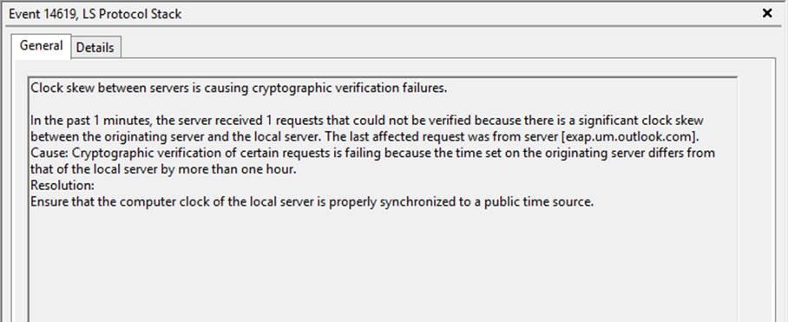
Task: Switch to the Details tab
Action: click(95, 48)
